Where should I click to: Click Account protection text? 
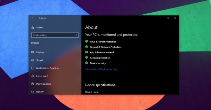[x=100, y=58]
